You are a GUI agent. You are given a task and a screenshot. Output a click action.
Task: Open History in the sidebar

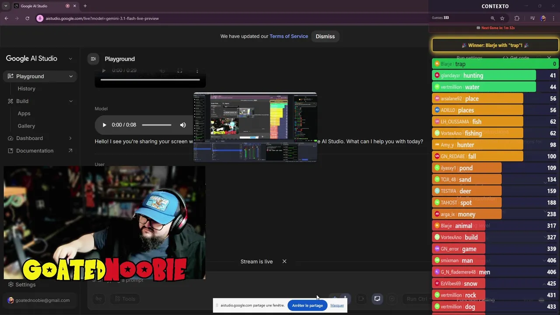[x=26, y=88]
